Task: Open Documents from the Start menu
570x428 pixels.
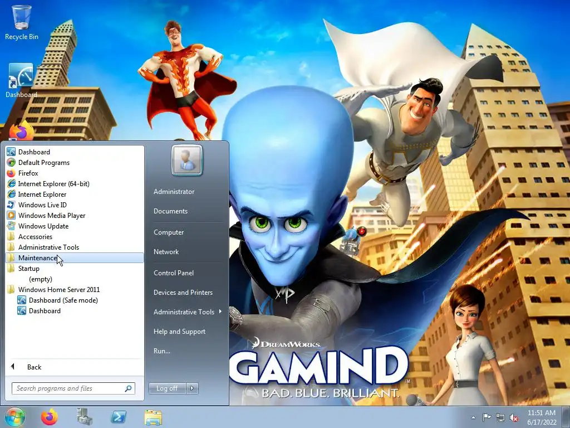Action: (x=170, y=211)
